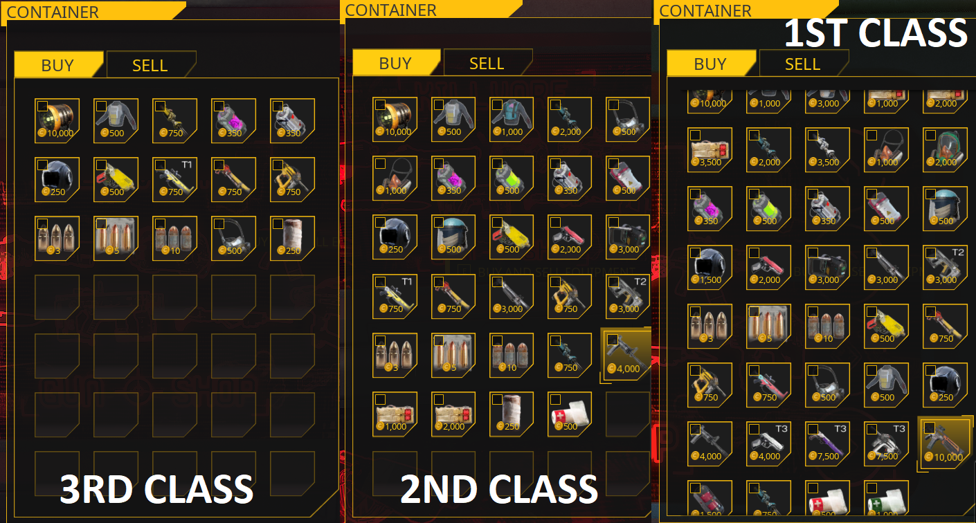Viewport: 976px width, 523px height.
Task: Switch to SELL tab in 1st class container
Action: (x=804, y=63)
